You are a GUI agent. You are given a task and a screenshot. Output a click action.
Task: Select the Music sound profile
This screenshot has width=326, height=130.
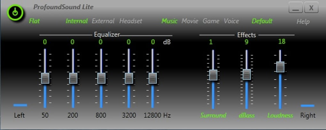coord(170,21)
